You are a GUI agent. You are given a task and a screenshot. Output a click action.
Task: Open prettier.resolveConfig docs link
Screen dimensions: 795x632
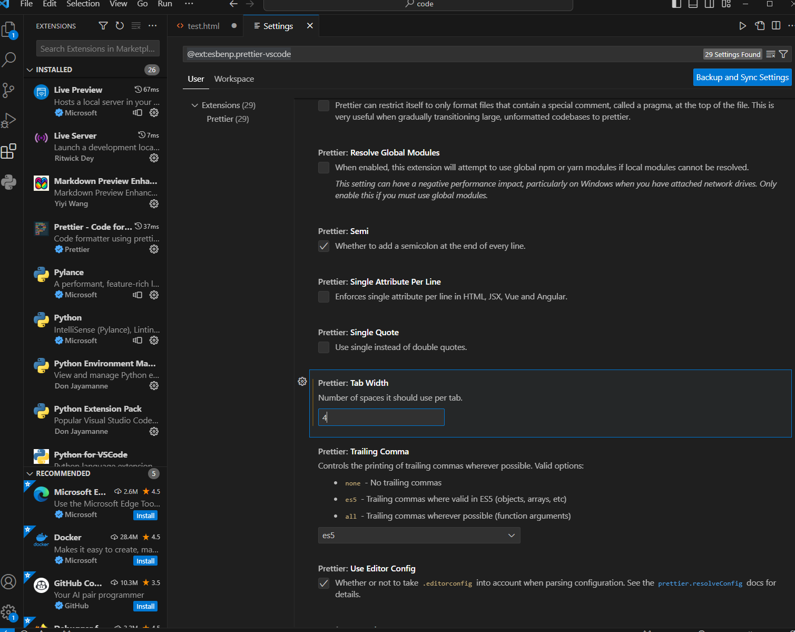[x=700, y=583]
